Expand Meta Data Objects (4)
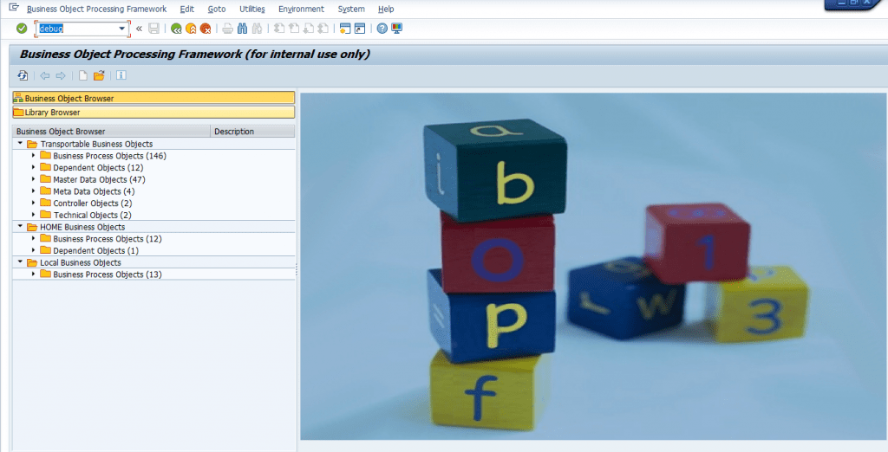This screenshot has height=452, width=888. click(x=34, y=190)
